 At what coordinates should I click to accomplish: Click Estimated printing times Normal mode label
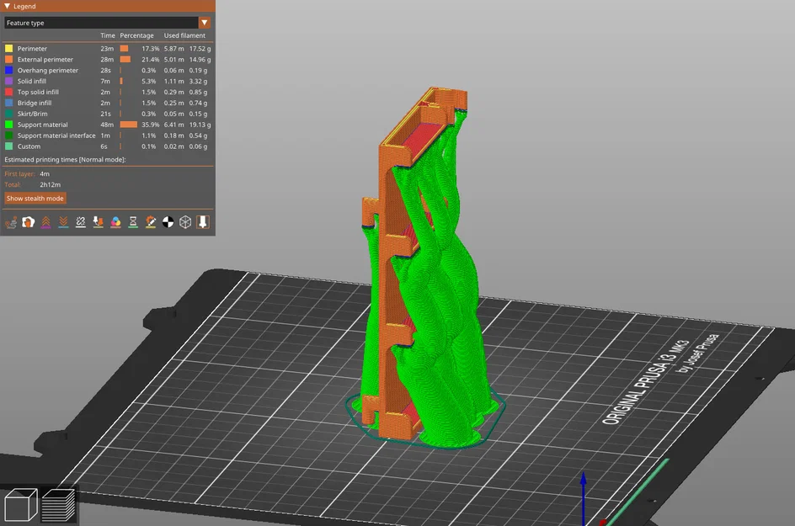[x=65, y=160]
